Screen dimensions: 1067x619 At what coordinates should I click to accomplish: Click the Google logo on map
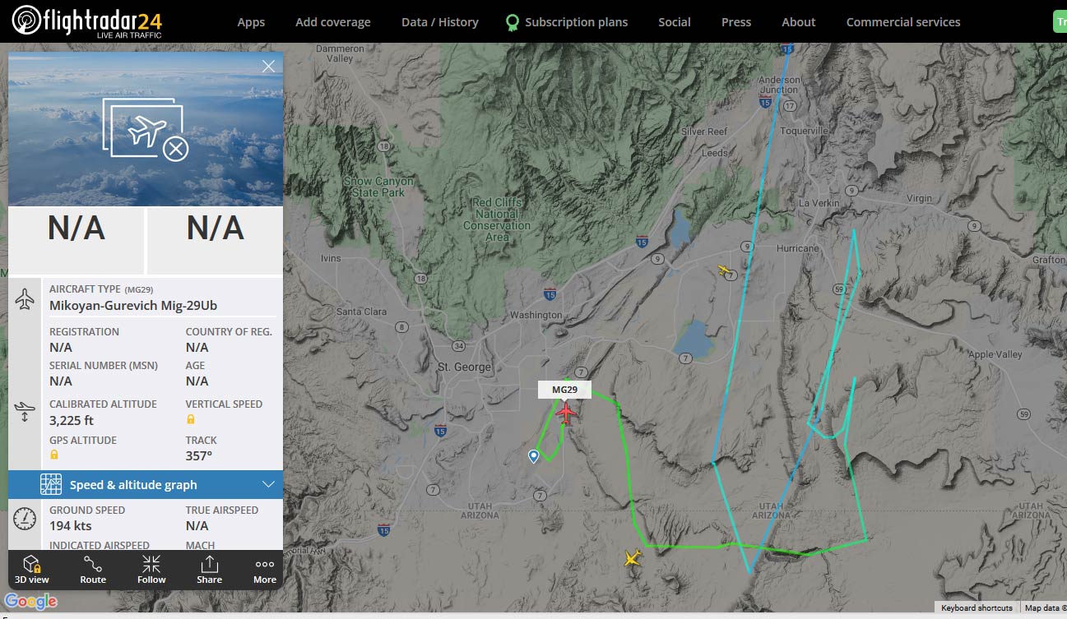pyautogui.click(x=31, y=602)
